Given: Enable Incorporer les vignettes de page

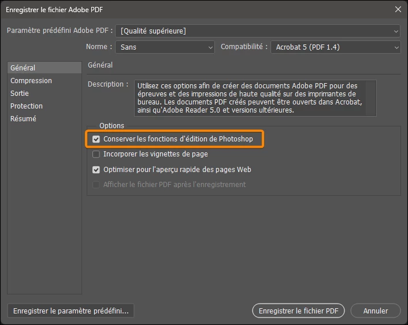Looking at the screenshot, I should coord(96,154).
